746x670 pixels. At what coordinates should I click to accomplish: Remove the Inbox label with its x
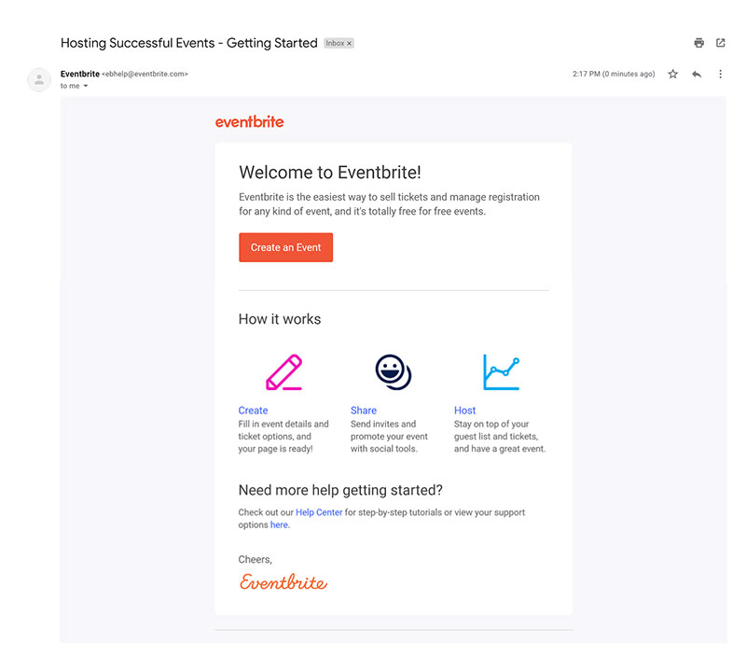349,43
